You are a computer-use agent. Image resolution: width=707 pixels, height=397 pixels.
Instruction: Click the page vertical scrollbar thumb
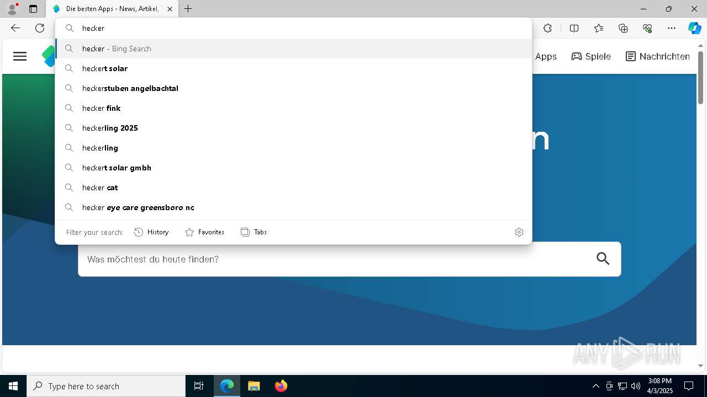point(700,77)
